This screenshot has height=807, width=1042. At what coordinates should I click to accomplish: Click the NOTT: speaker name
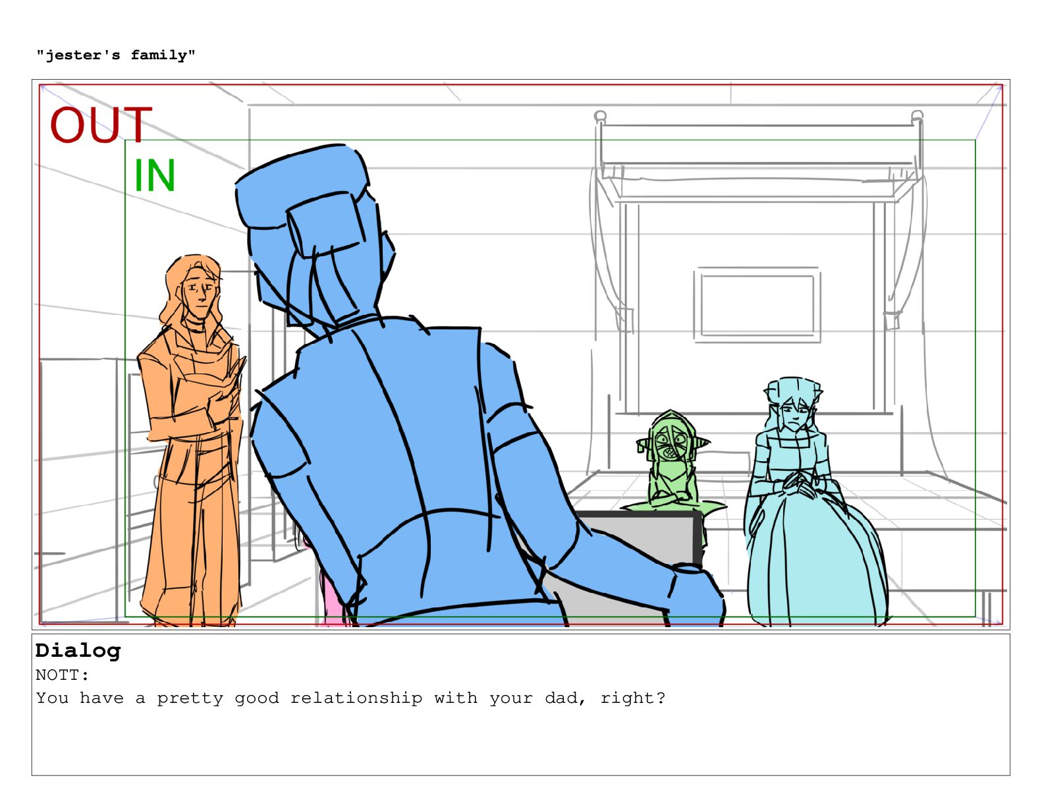(62, 675)
